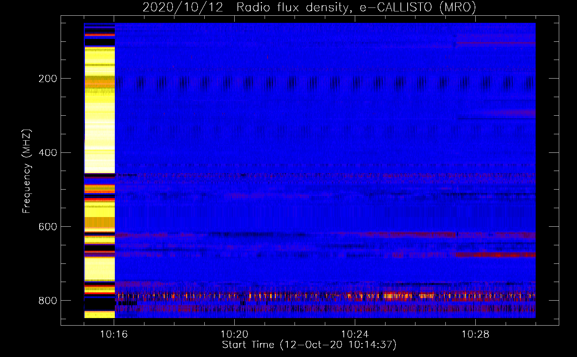Click the 400 frequency tick label
The height and width of the screenshot is (357, 577).
point(47,153)
